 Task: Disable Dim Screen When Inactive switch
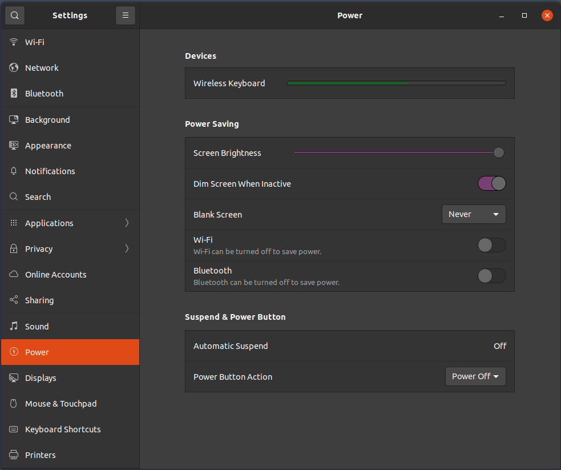click(491, 184)
